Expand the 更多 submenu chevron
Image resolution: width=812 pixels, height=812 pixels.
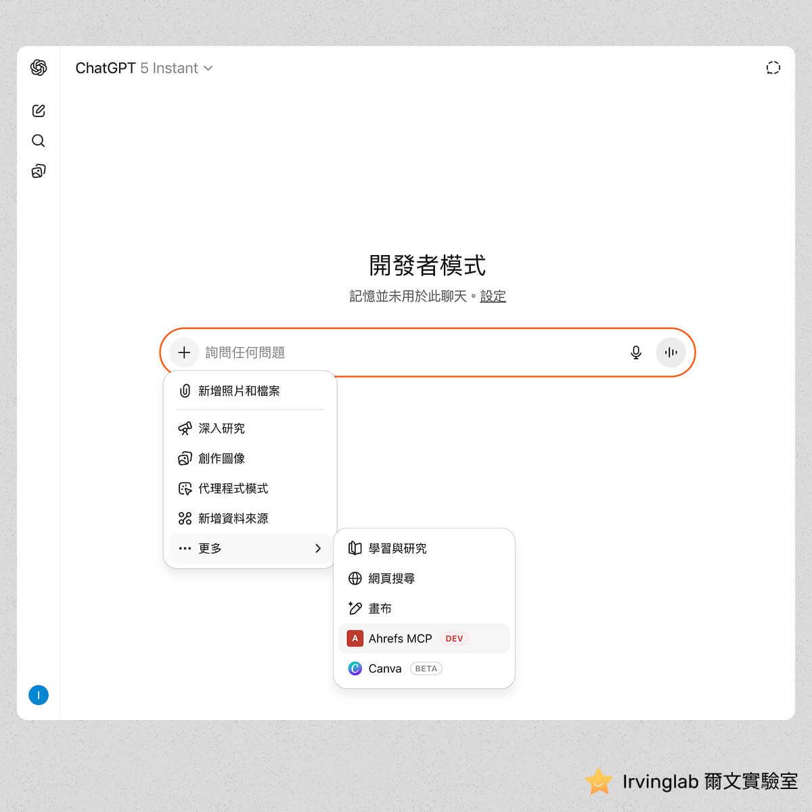[x=318, y=548]
